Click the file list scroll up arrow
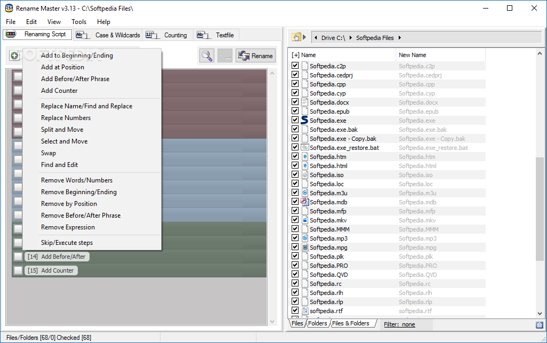Image resolution: width=547 pixels, height=343 pixels. 540,54
